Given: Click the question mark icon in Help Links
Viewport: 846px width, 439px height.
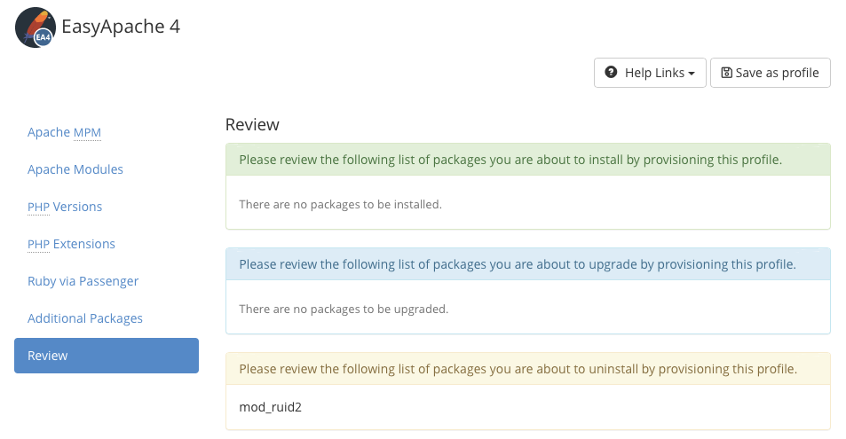Looking at the screenshot, I should (611, 73).
